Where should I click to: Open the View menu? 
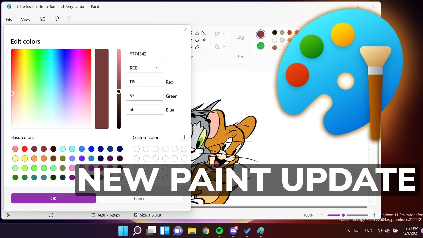[26, 19]
